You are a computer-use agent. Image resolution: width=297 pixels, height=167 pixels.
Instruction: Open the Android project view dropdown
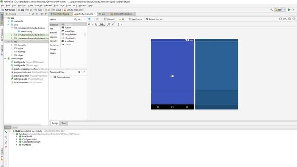click(x=18, y=14)
